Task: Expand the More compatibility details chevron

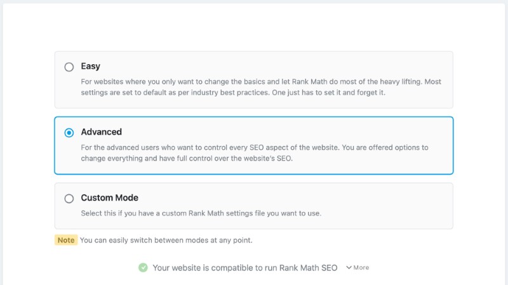Action: tap(349, 267)
